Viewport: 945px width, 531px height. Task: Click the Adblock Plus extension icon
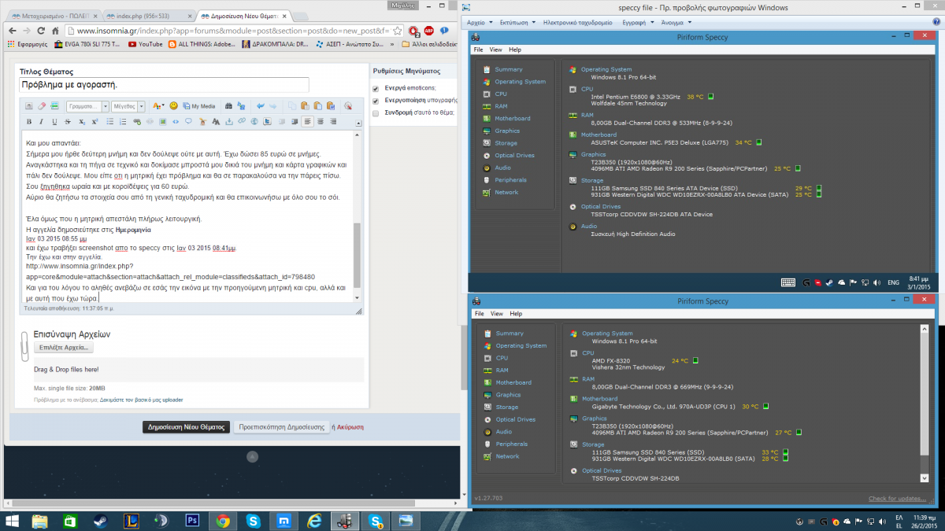click(x=429, y=31)
